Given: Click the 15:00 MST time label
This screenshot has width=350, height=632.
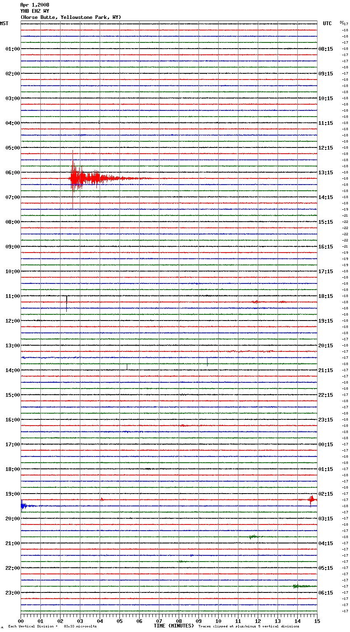Looking at the screenshot, I should (13, 395).
